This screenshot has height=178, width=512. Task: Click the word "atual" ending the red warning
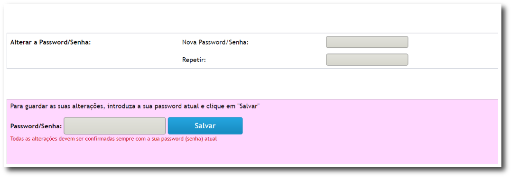(211, 139)
